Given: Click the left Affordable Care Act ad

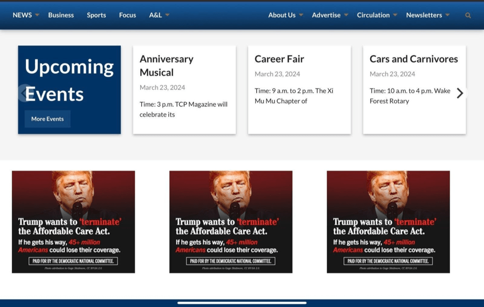Looking at the screenshot, I should (x=73, y=222).
